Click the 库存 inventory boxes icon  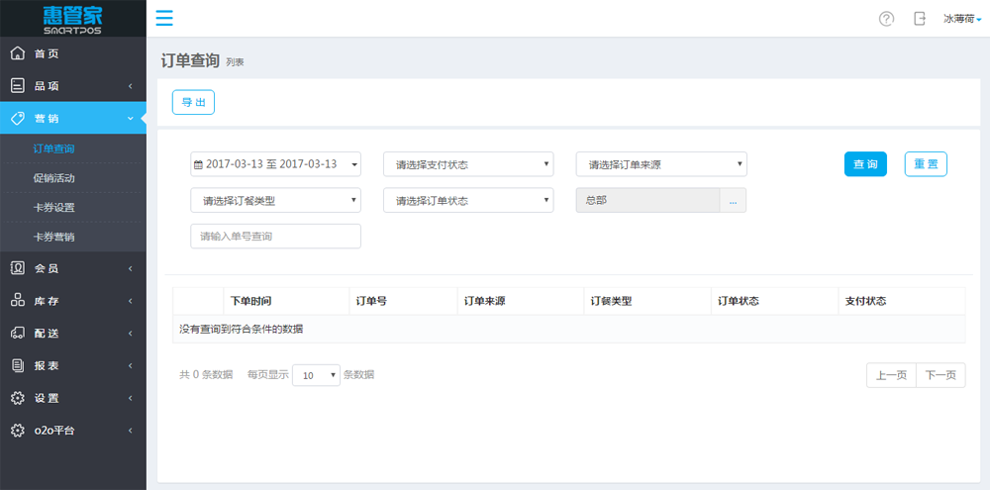pos(18,301)
